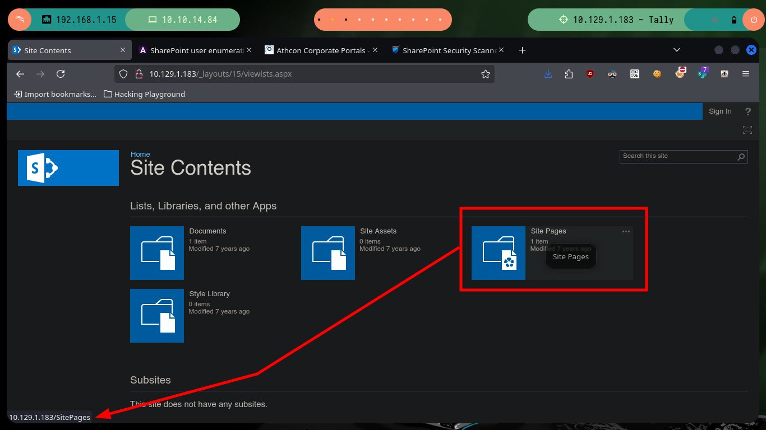Image resolution: width=766 pixels, height=430 pixels.
Task: Click the last extension icon before the menu
Action: click(725, 74)
